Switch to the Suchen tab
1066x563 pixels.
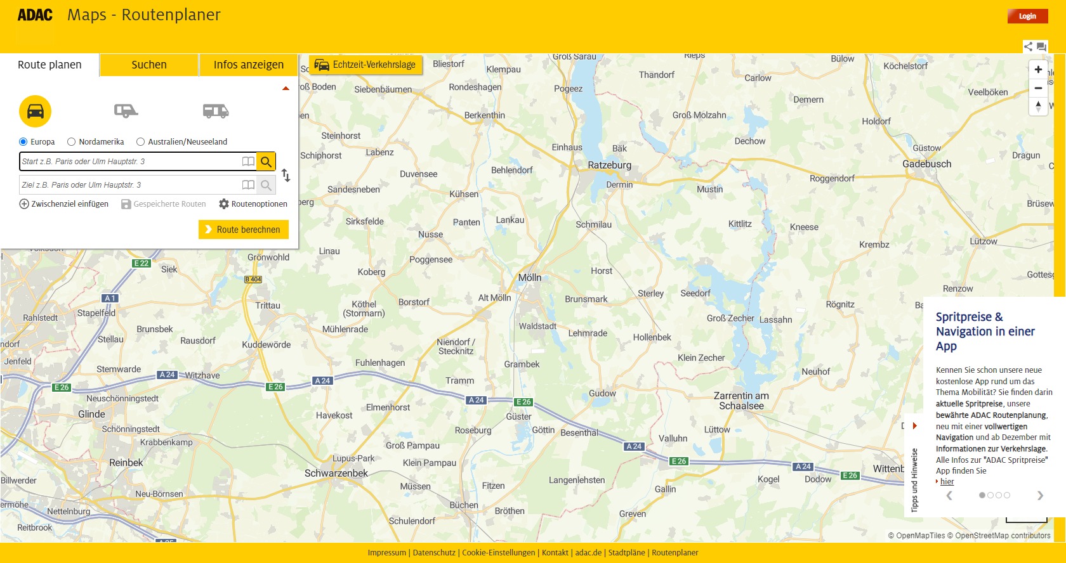149,65
